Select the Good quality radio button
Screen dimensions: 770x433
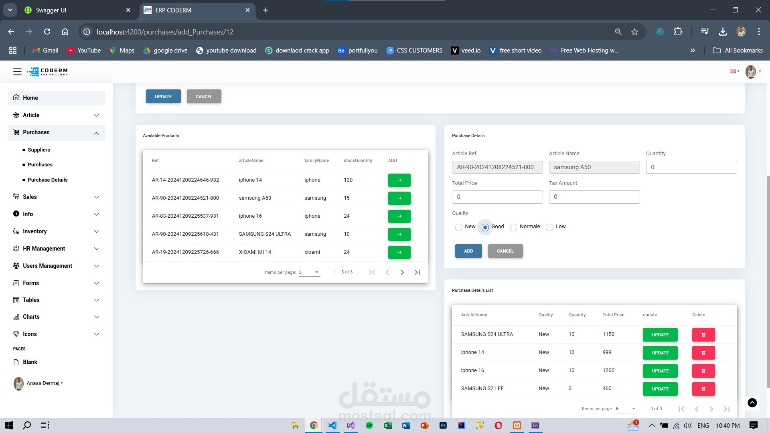point(485,227)
